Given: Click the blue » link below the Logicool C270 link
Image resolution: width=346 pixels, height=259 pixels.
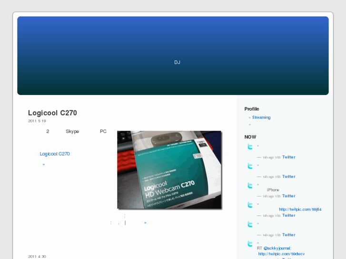Looking at the screenshot, I should pos(44,164).
